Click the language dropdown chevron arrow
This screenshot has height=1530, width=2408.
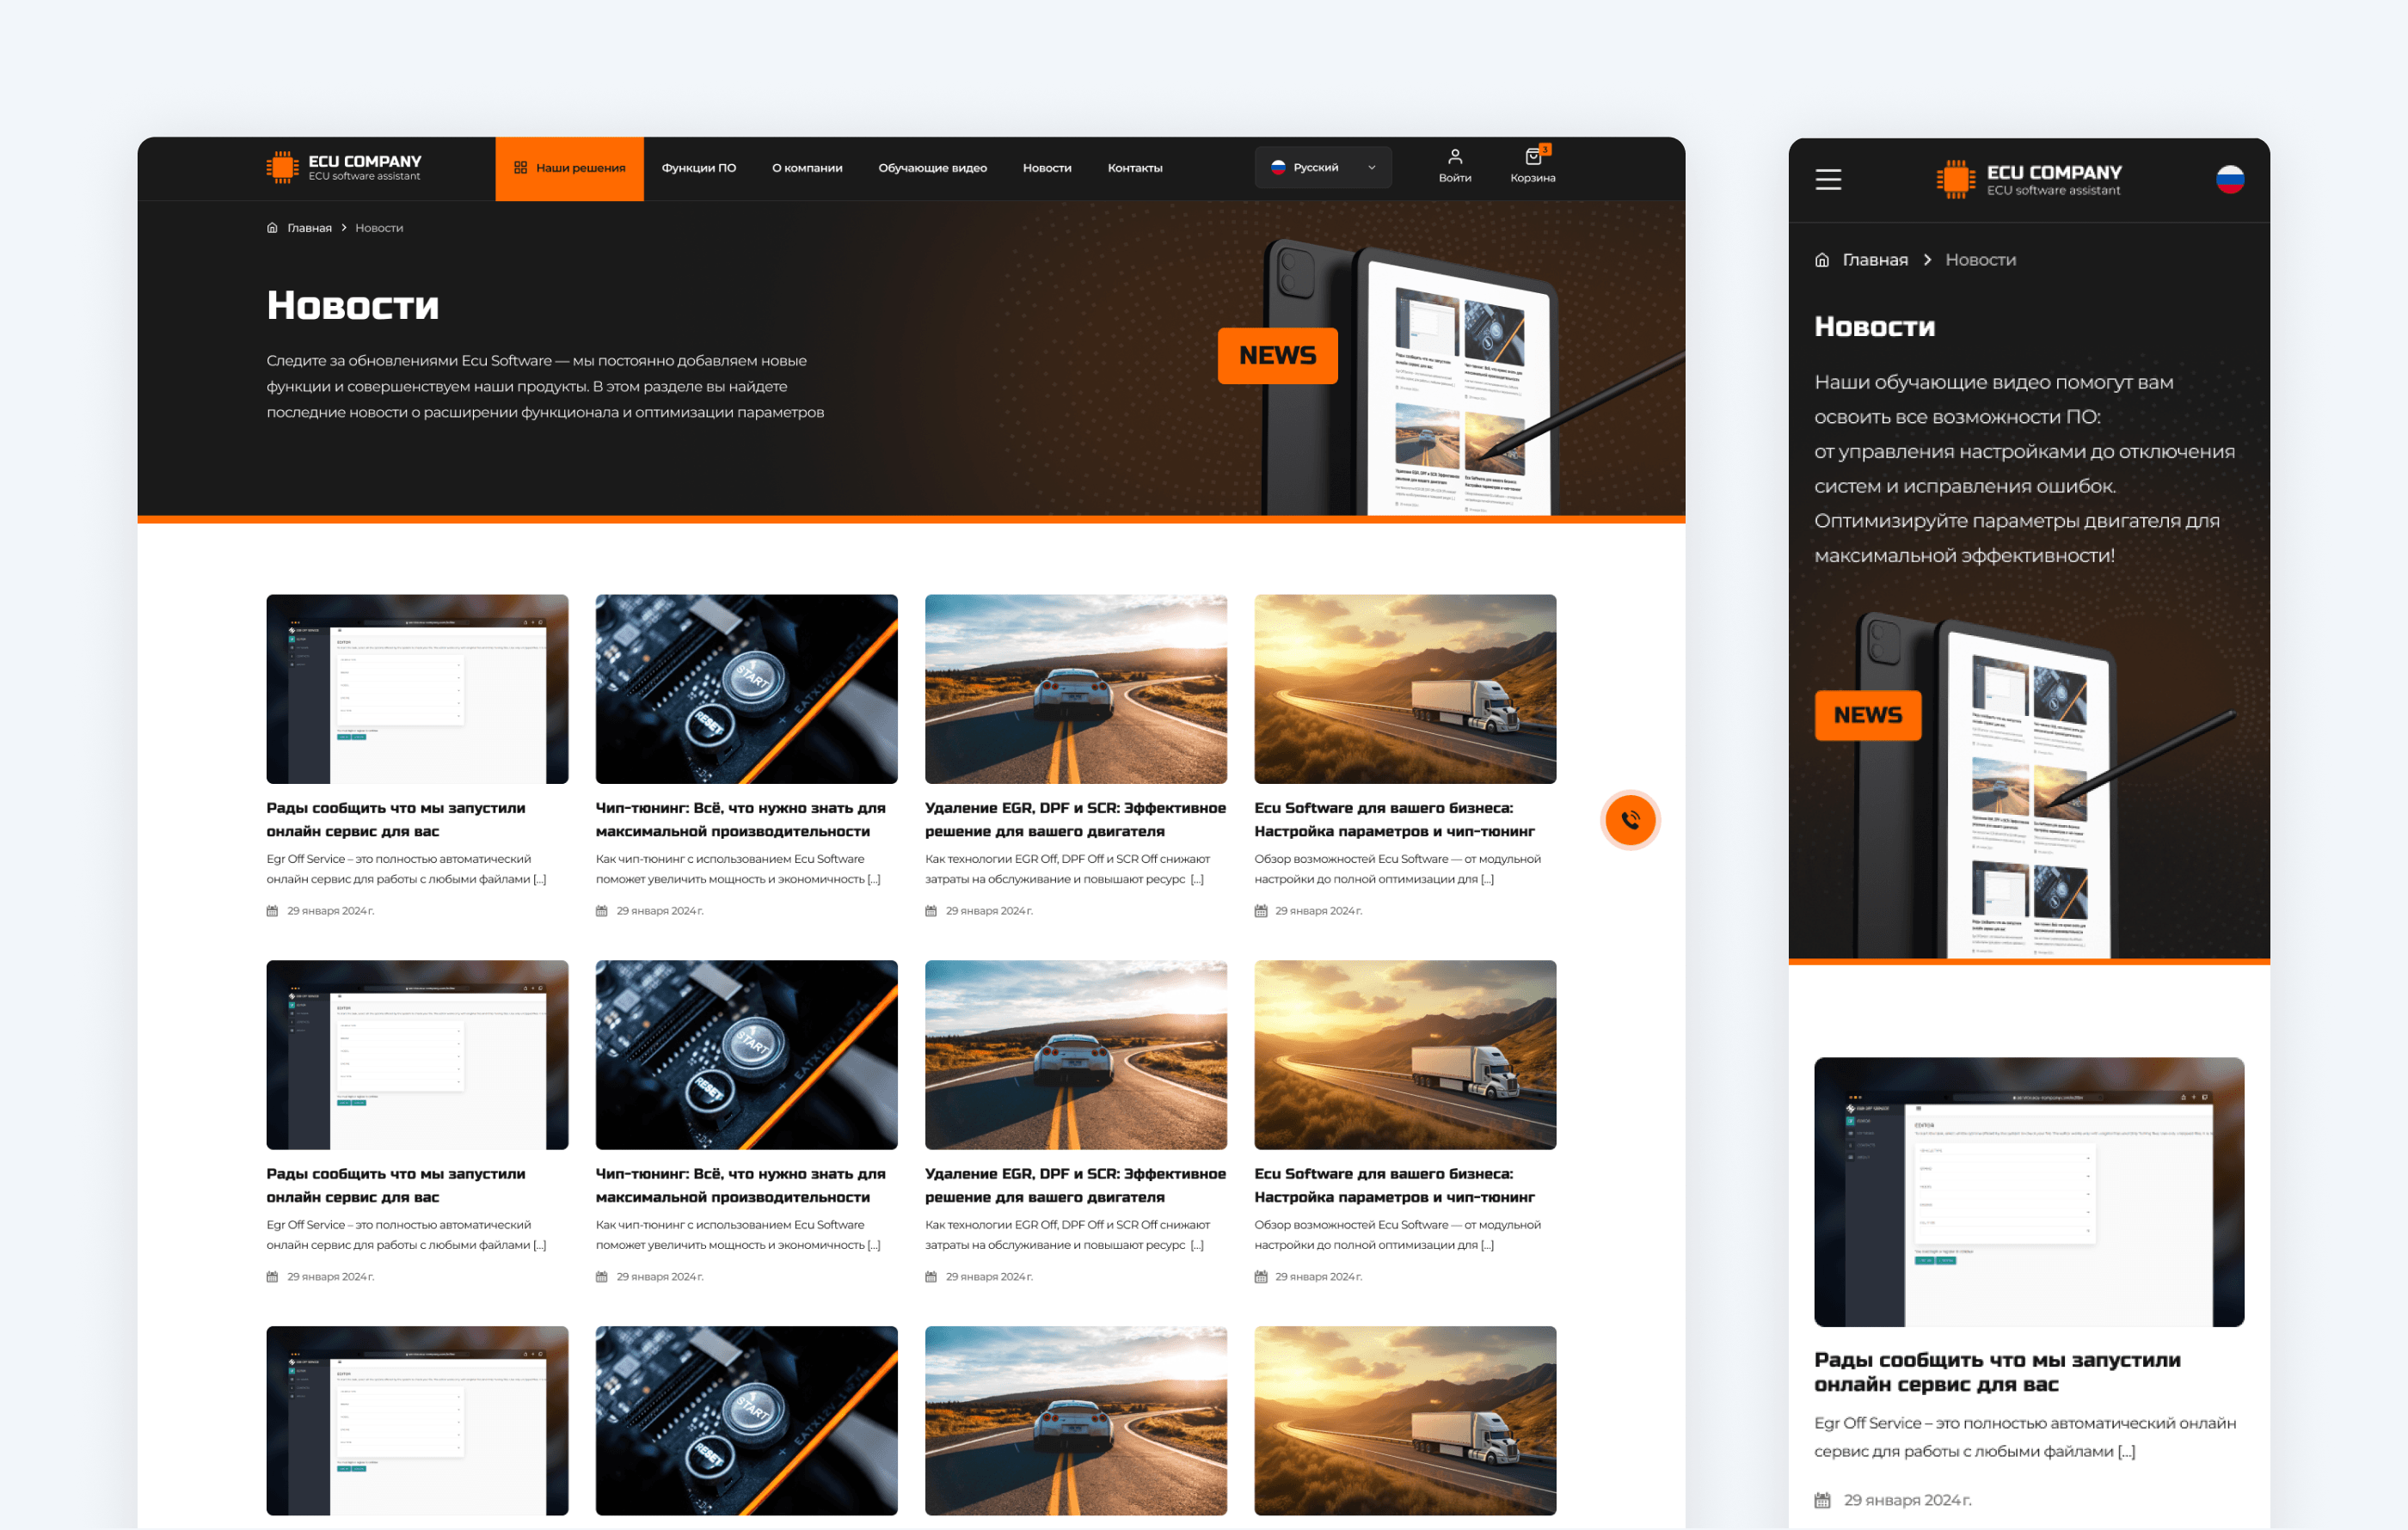click(1372, 168)
